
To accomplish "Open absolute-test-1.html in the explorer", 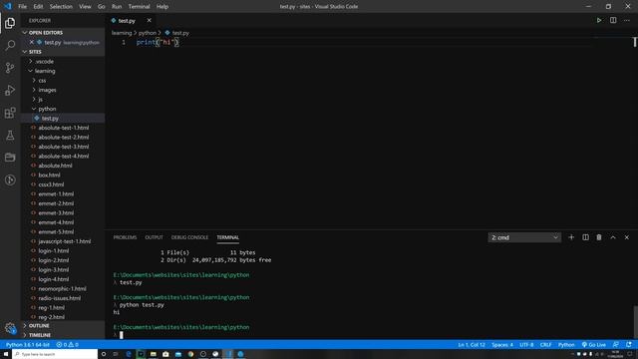I will (63, 128).
